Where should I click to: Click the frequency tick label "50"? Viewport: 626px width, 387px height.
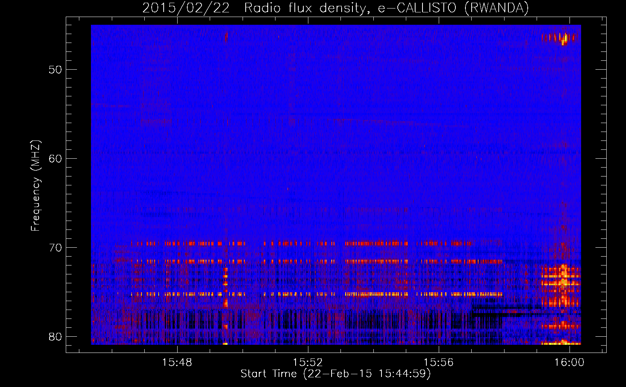tap(55, 70)
